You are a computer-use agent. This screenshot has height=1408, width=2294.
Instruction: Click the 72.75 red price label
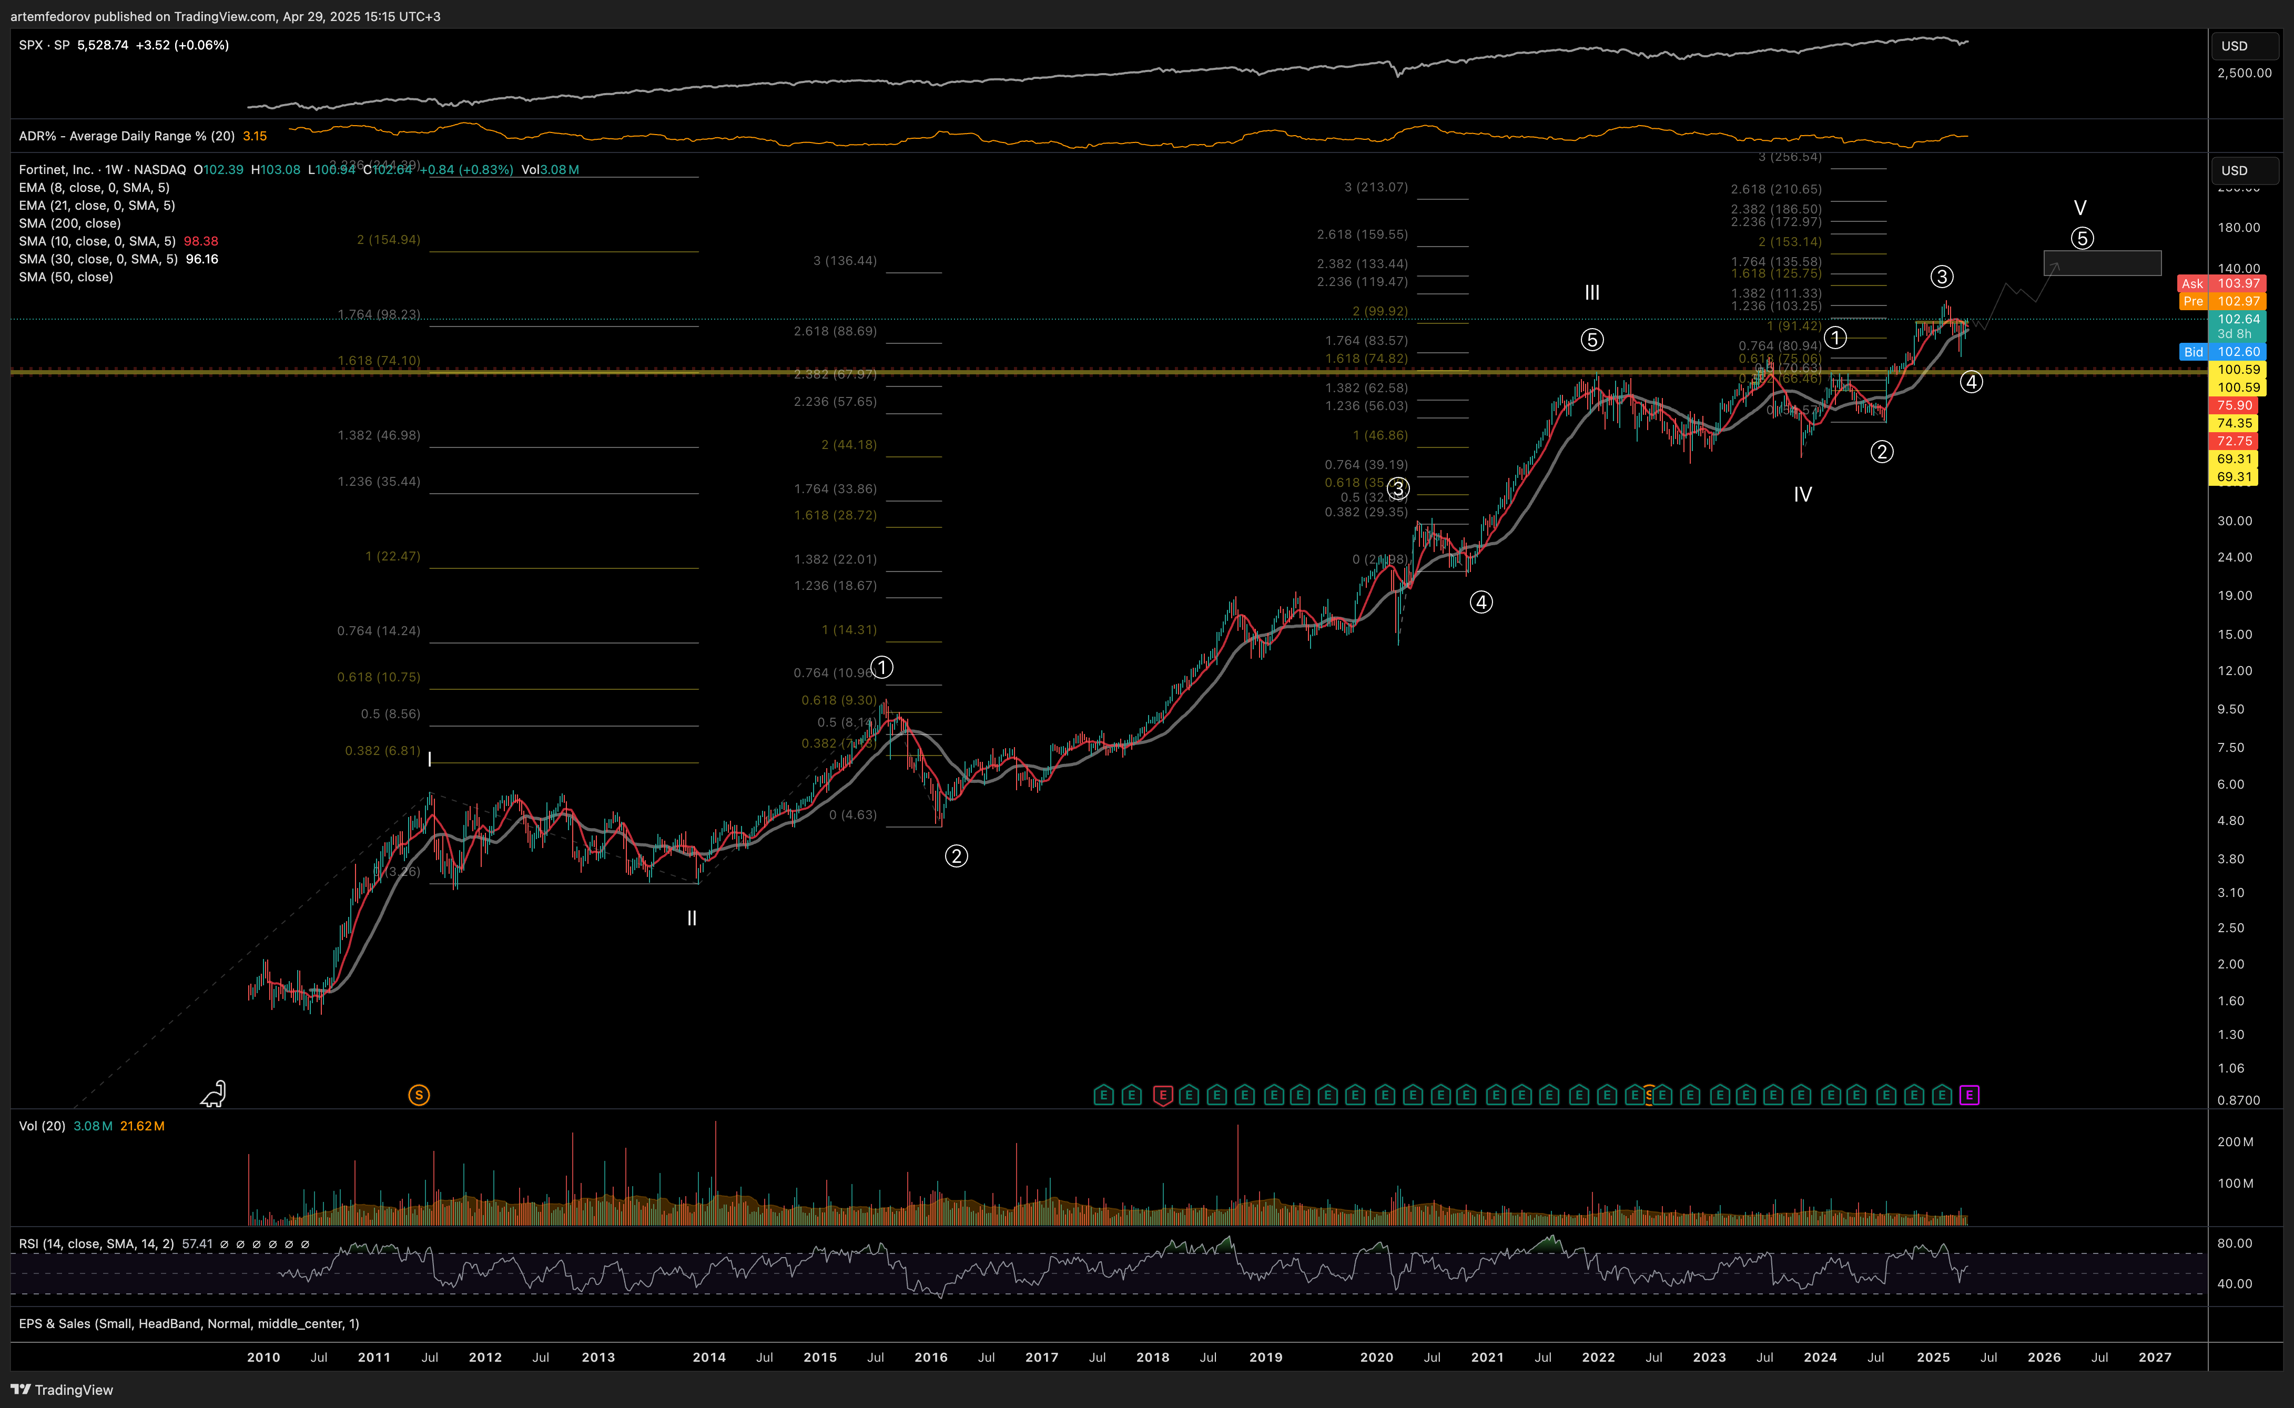[2234, 441]
